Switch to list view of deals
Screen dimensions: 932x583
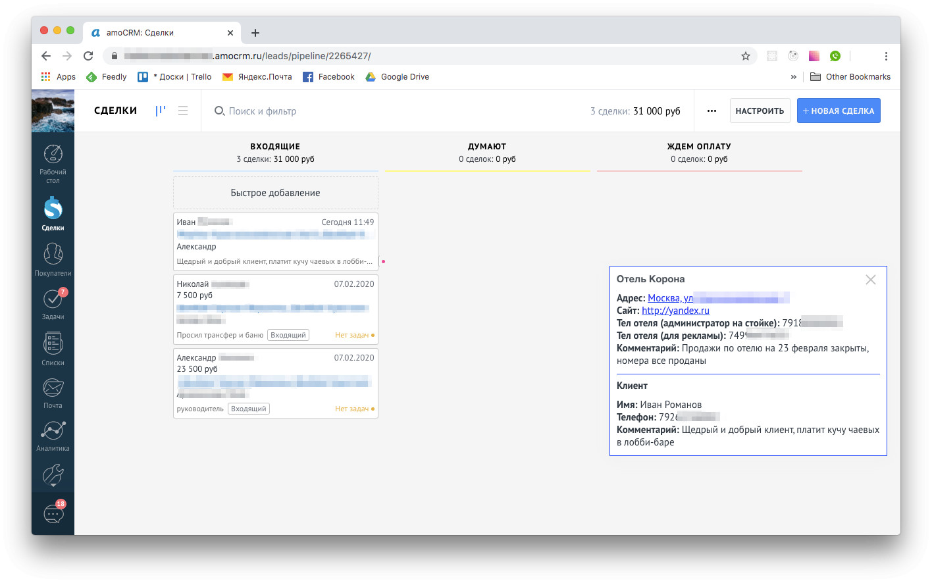183,111
